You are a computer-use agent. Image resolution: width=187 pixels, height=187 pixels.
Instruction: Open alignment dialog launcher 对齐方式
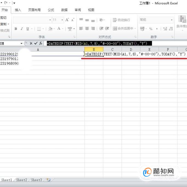pyautogui.click(x=135, y=37)
